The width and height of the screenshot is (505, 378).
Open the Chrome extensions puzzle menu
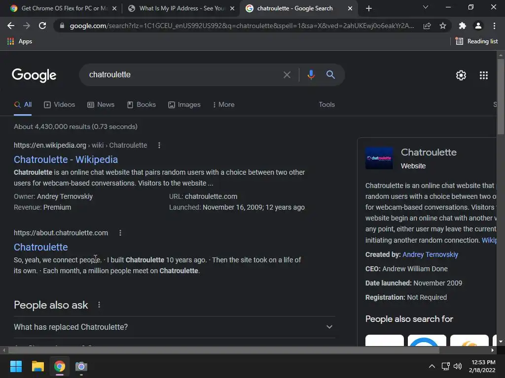[x=463, y=26]
